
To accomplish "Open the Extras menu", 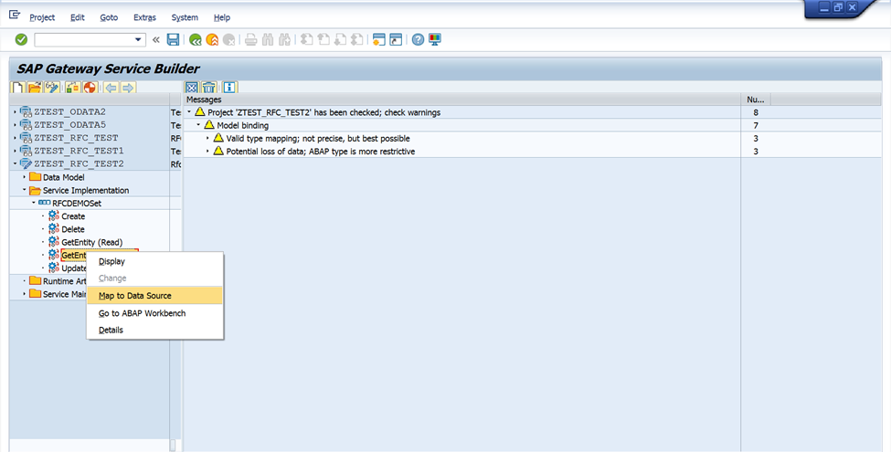I will point(144,17).
